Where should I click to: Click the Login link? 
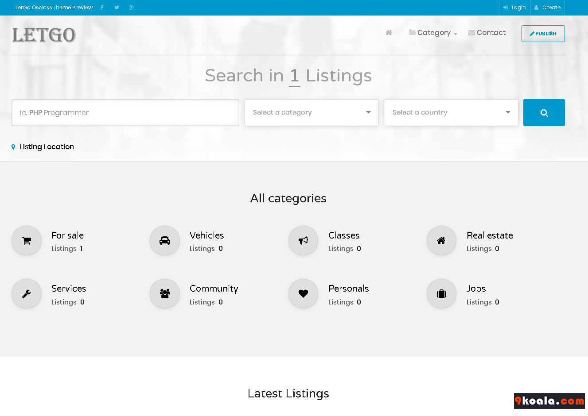click(515, 8)
